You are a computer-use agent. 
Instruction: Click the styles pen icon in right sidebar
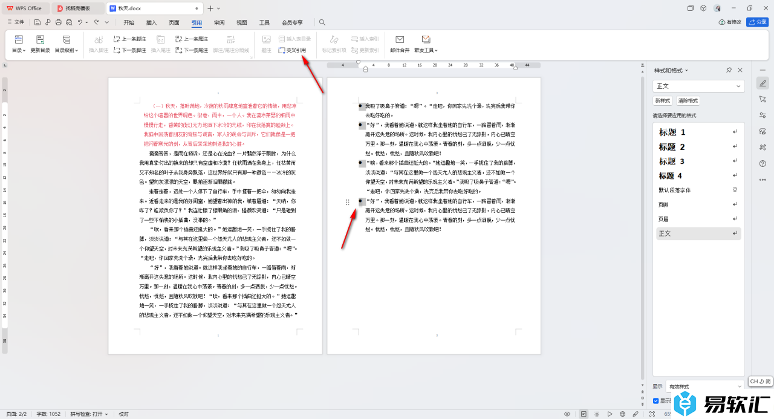tap(763, 83)
